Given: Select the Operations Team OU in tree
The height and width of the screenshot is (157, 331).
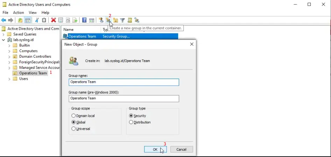Looking at the screenshot, I should point(33,73).
